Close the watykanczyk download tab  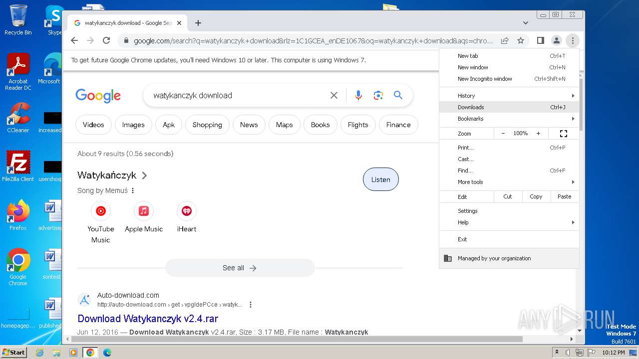tap(179, 23)
